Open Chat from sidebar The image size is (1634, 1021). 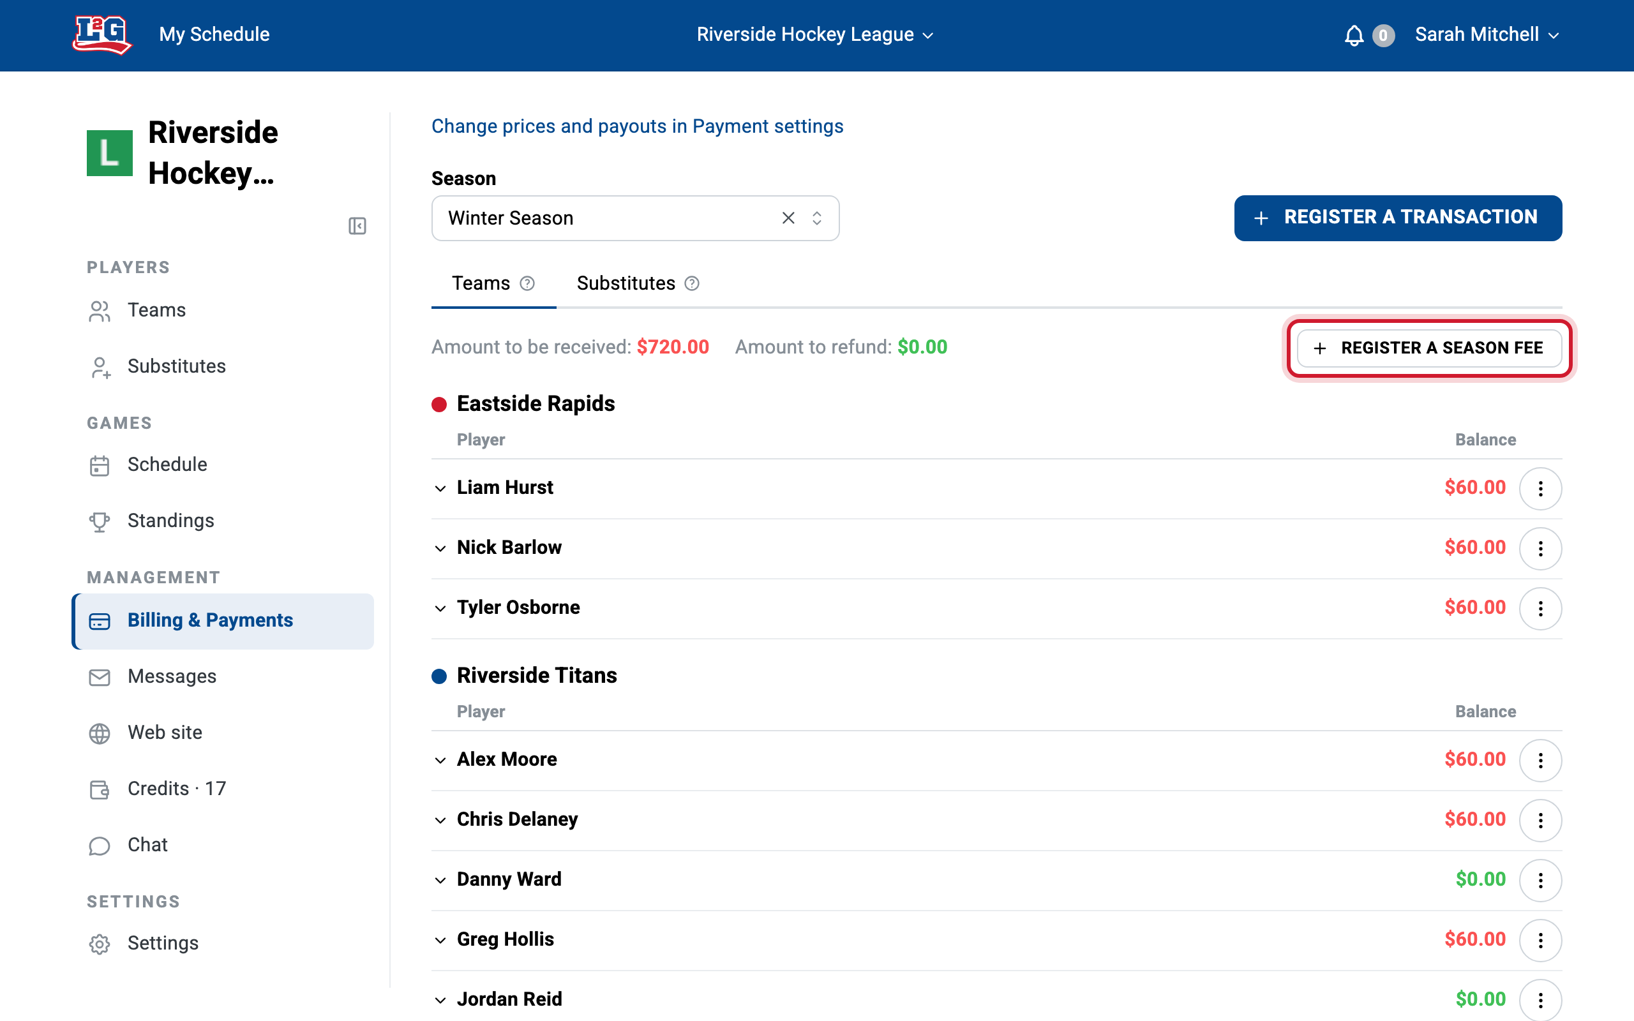[223, 845]
